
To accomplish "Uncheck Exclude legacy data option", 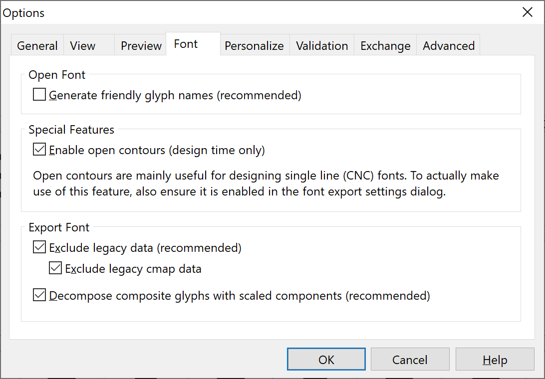I will click(x=39, y=247).
